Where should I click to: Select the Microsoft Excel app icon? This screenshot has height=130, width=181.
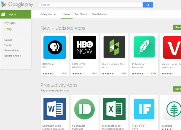(114, 109)
